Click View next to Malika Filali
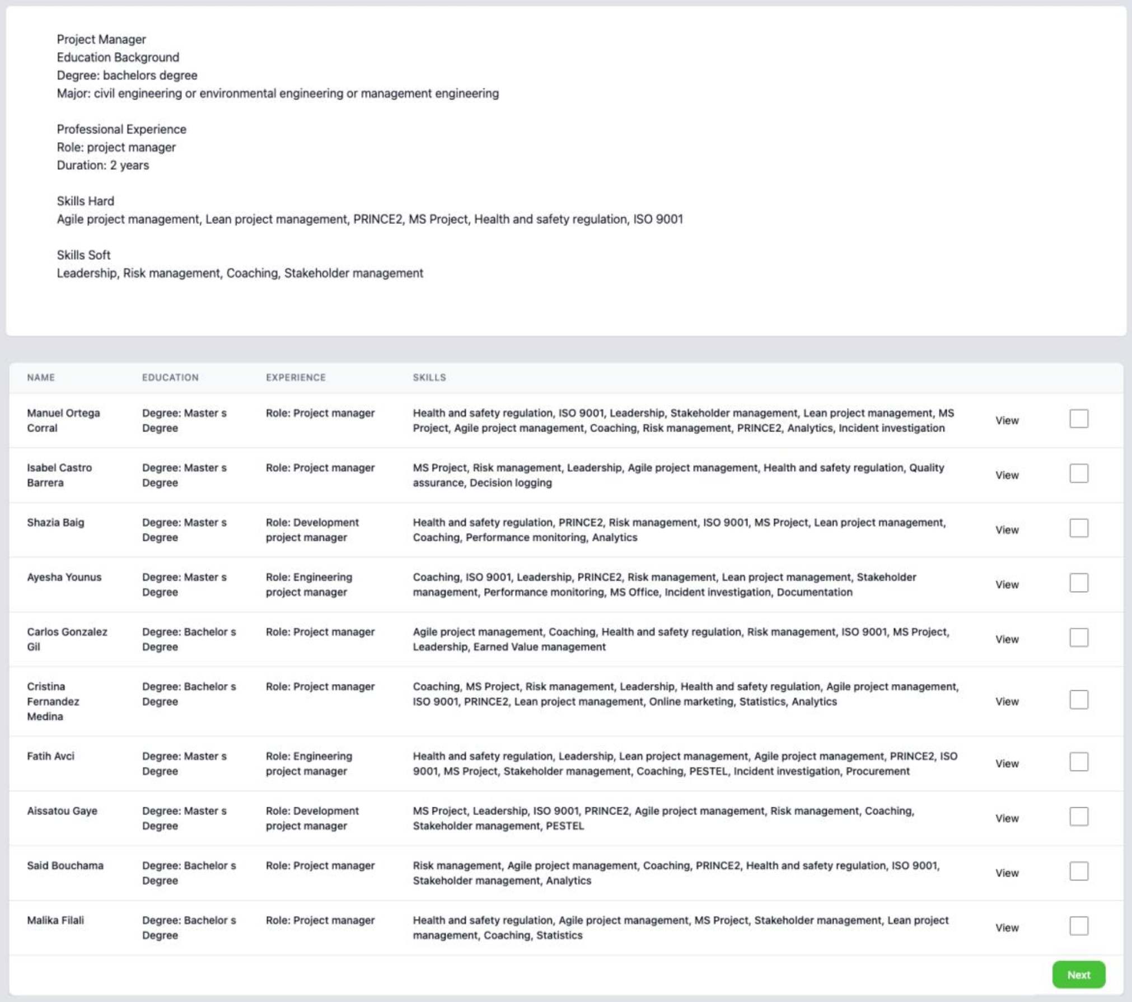 (x=1007, y=926)
